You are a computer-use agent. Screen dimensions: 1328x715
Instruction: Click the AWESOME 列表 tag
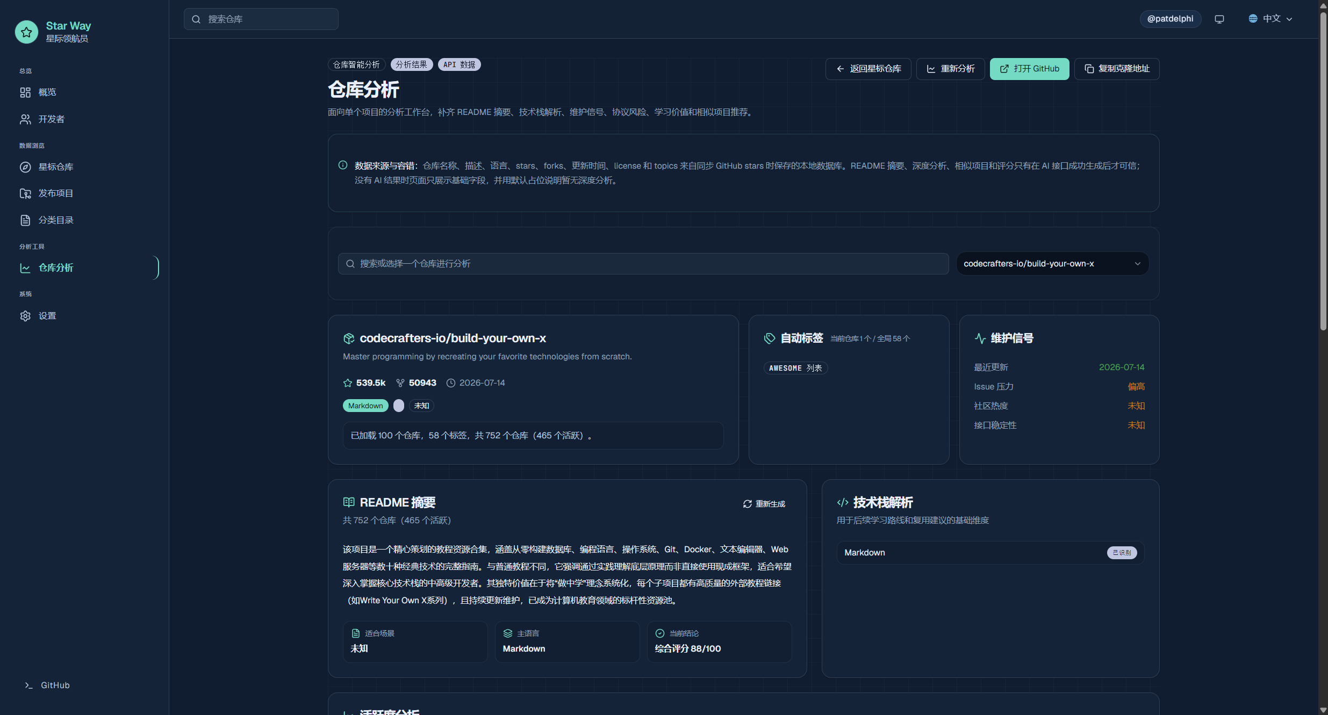coord(795,368)
